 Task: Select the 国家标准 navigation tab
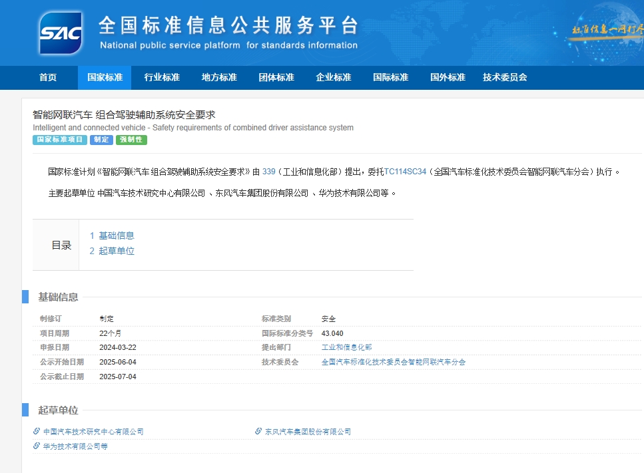coord(105,77)
